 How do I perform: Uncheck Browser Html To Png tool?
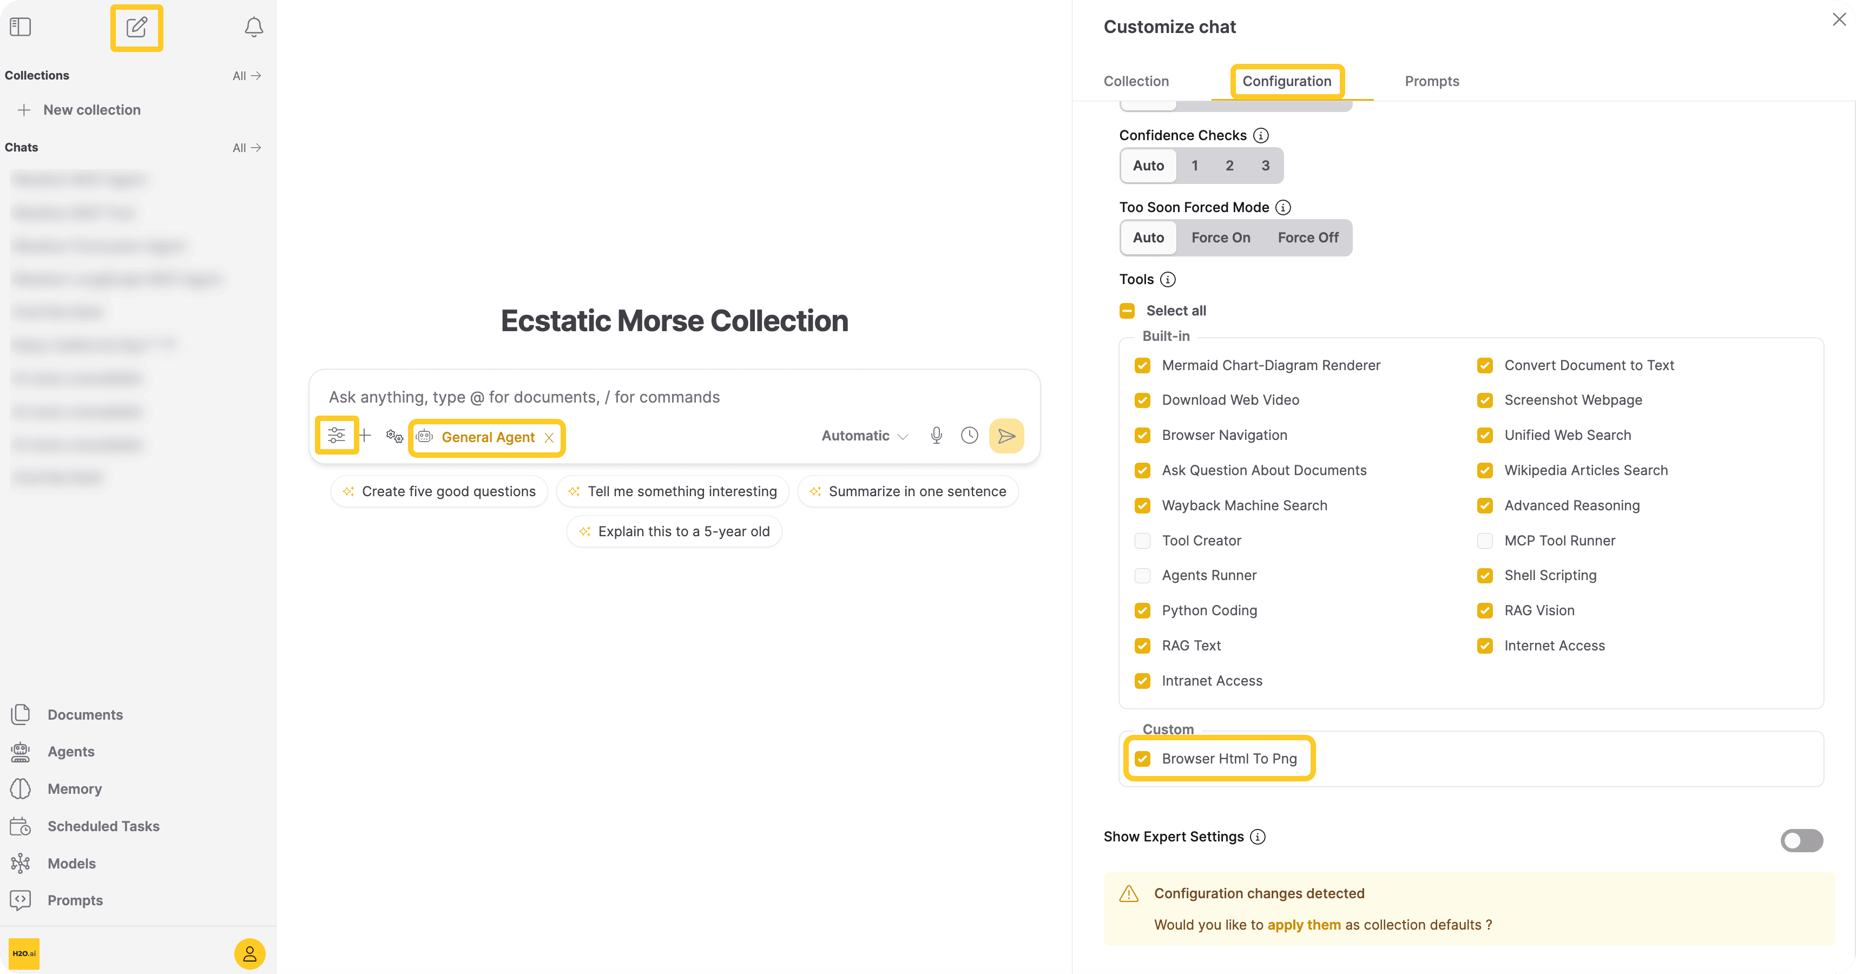click(1142, 759)
